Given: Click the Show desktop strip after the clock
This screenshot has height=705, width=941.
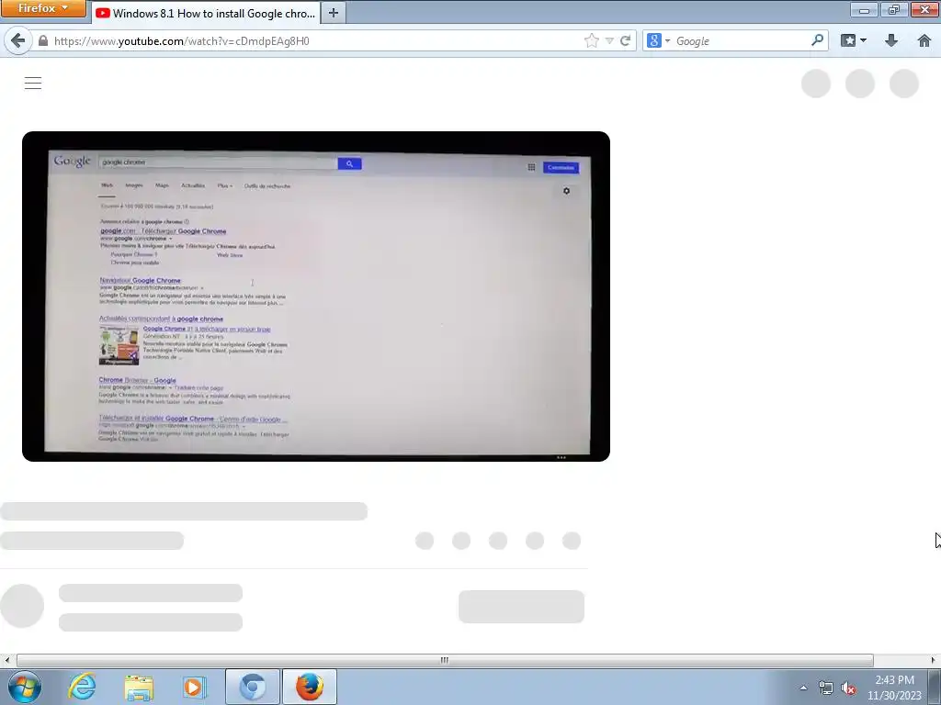Looking at the screenshot, I should tap(935, 687).
